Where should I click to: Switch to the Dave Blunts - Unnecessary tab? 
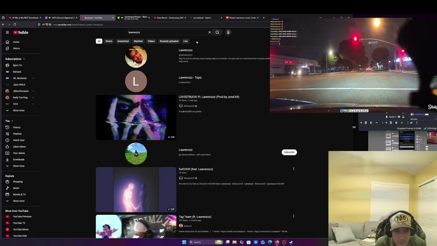coord(169,18)
